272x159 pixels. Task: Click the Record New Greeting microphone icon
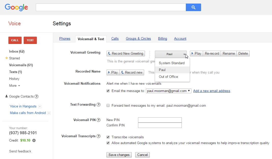(110, 53)
